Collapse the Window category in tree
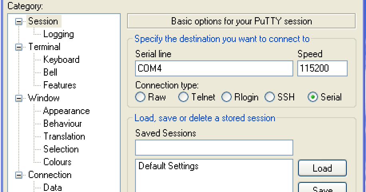Image resolution: width=366 pixels, height=192 pixels. [x=19, y=98]
